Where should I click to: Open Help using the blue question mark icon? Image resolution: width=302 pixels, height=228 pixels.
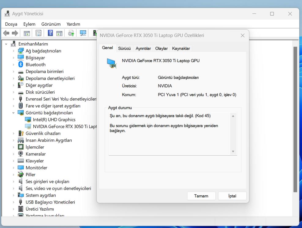coord(50,33)
